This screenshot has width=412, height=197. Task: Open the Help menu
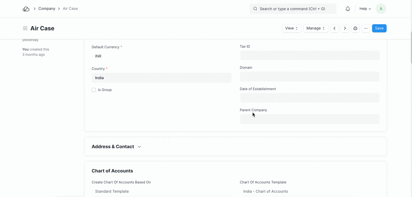[x=365, y=9]
